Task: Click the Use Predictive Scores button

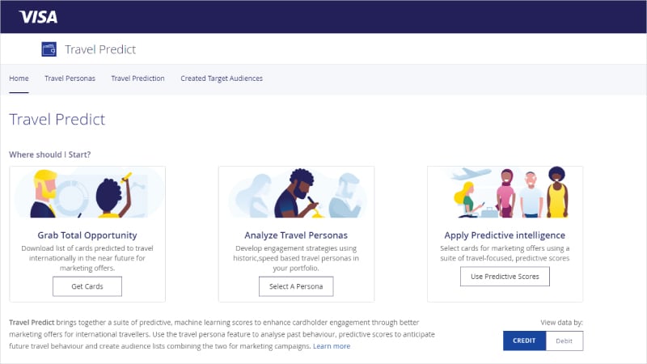Action: coord(505,277)
